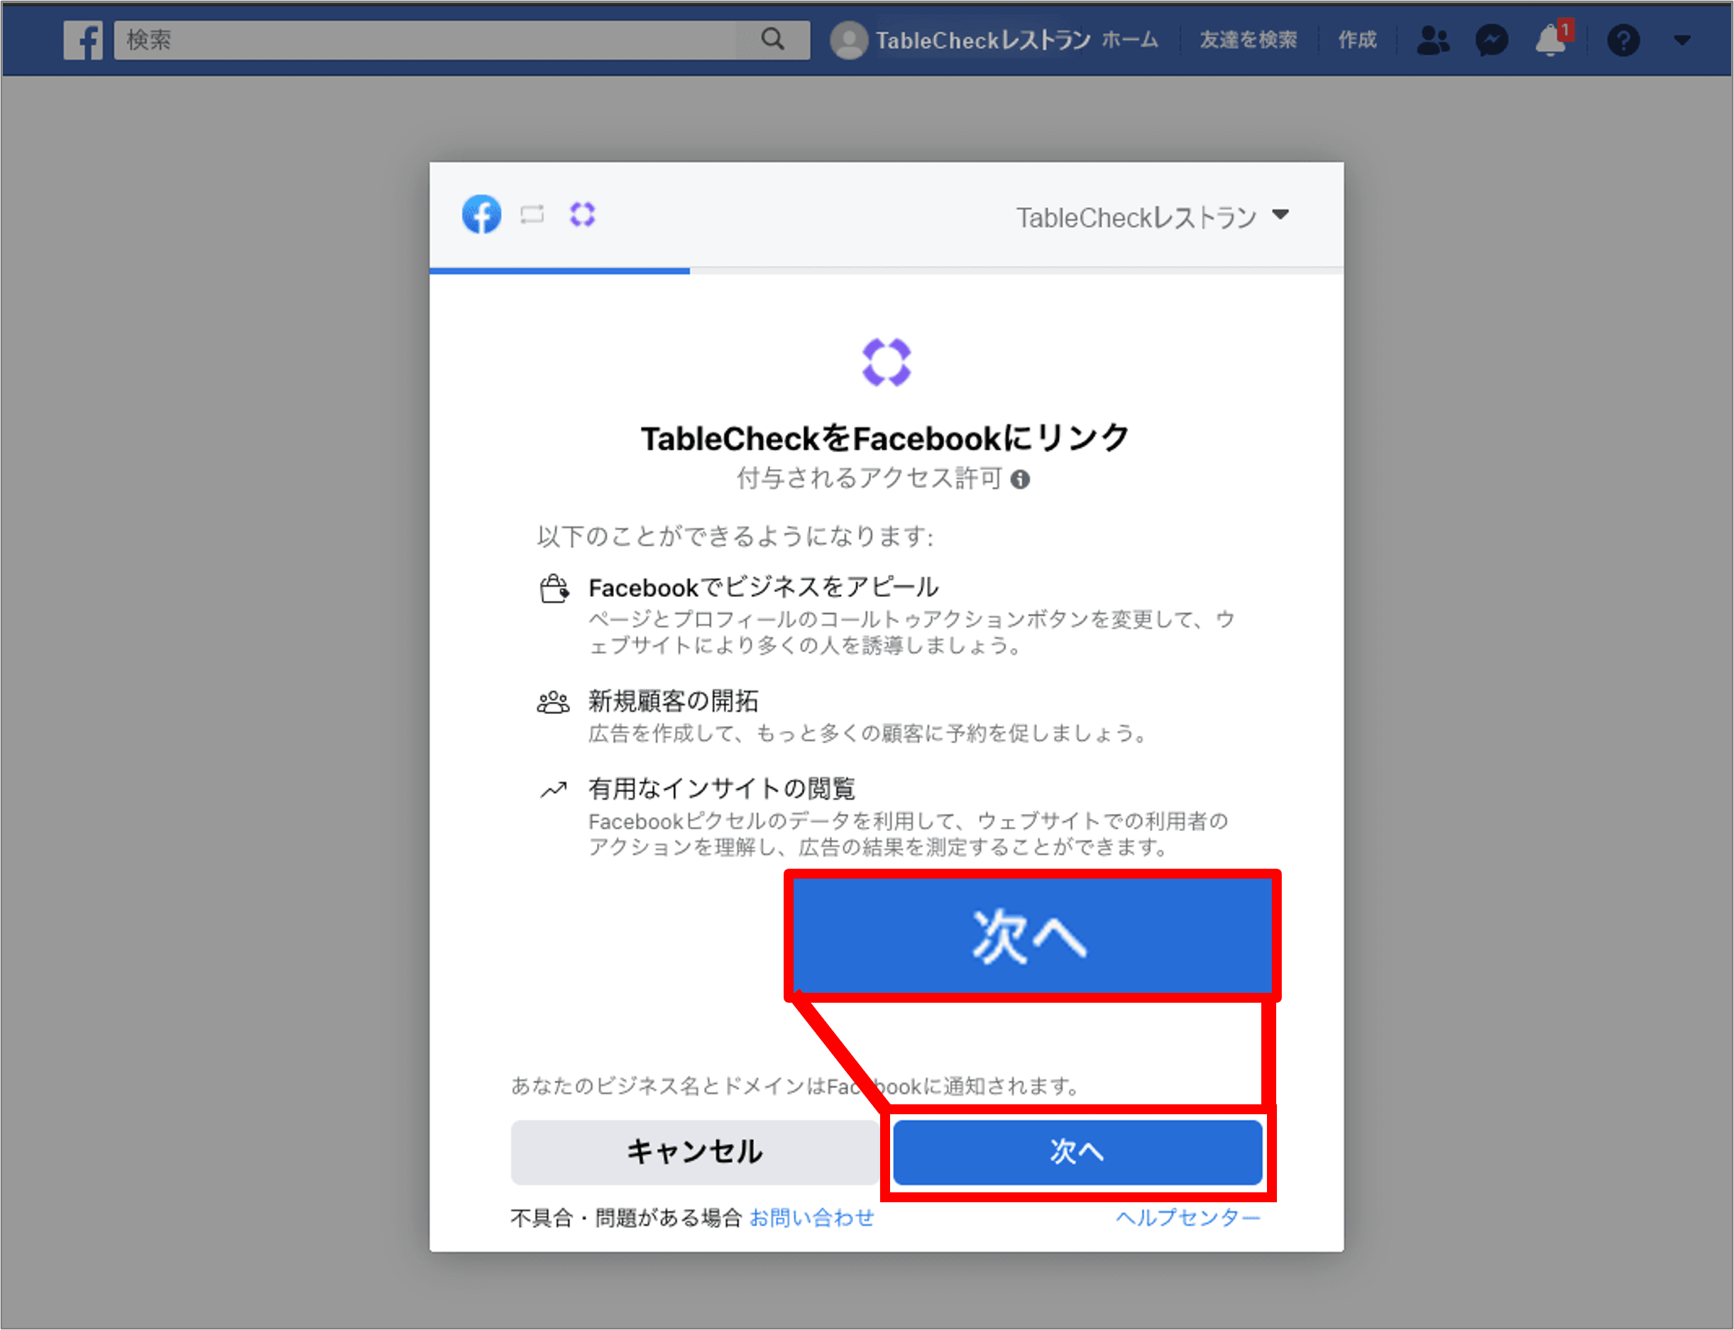Click the help question mark icon
Viewport: 1734px width, 1330px height.
1623,40
